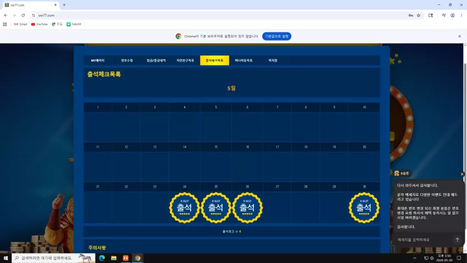Open the 입금/출금내역 tab
Screen dimensions: 467x263
click(x=156, y=61)
